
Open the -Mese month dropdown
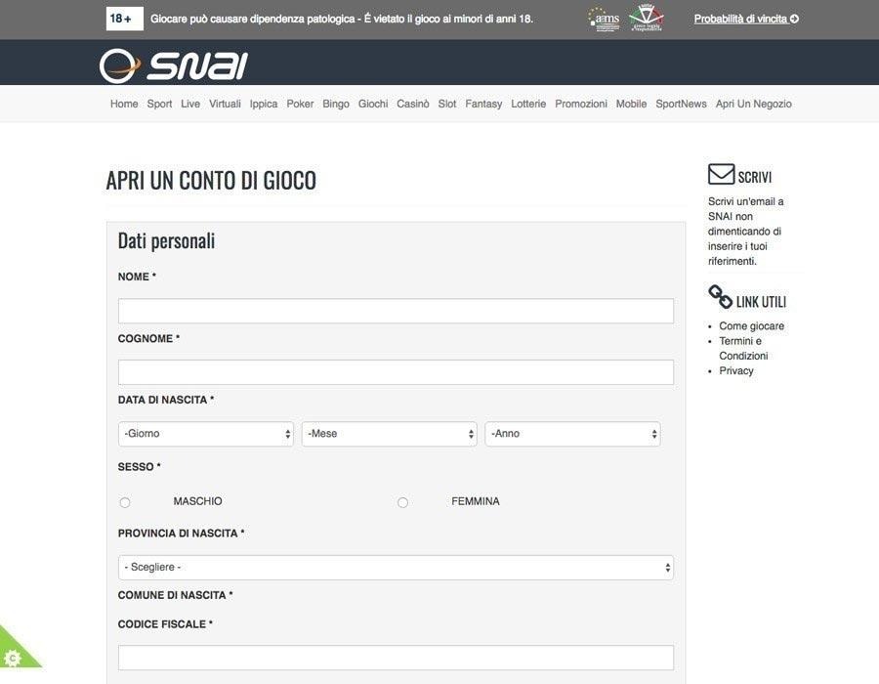388,432
